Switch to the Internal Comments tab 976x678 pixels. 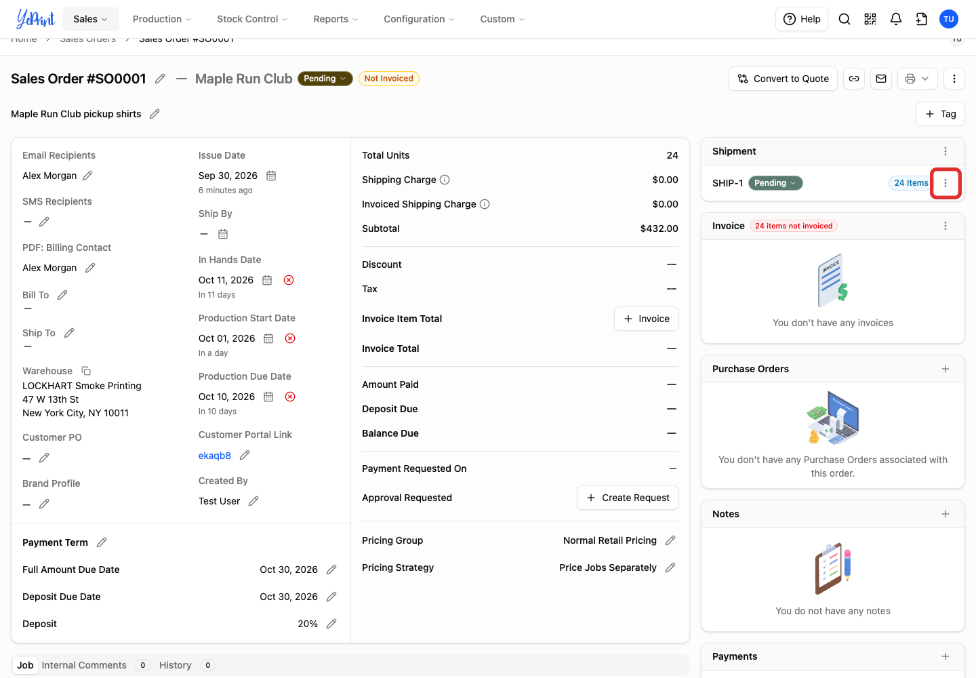point(84,665)
